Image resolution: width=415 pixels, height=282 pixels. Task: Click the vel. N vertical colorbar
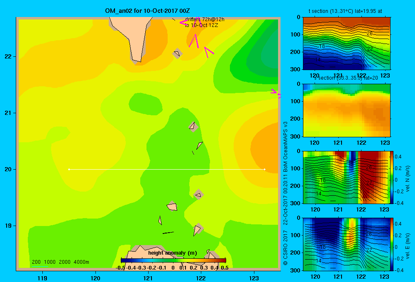392,177
